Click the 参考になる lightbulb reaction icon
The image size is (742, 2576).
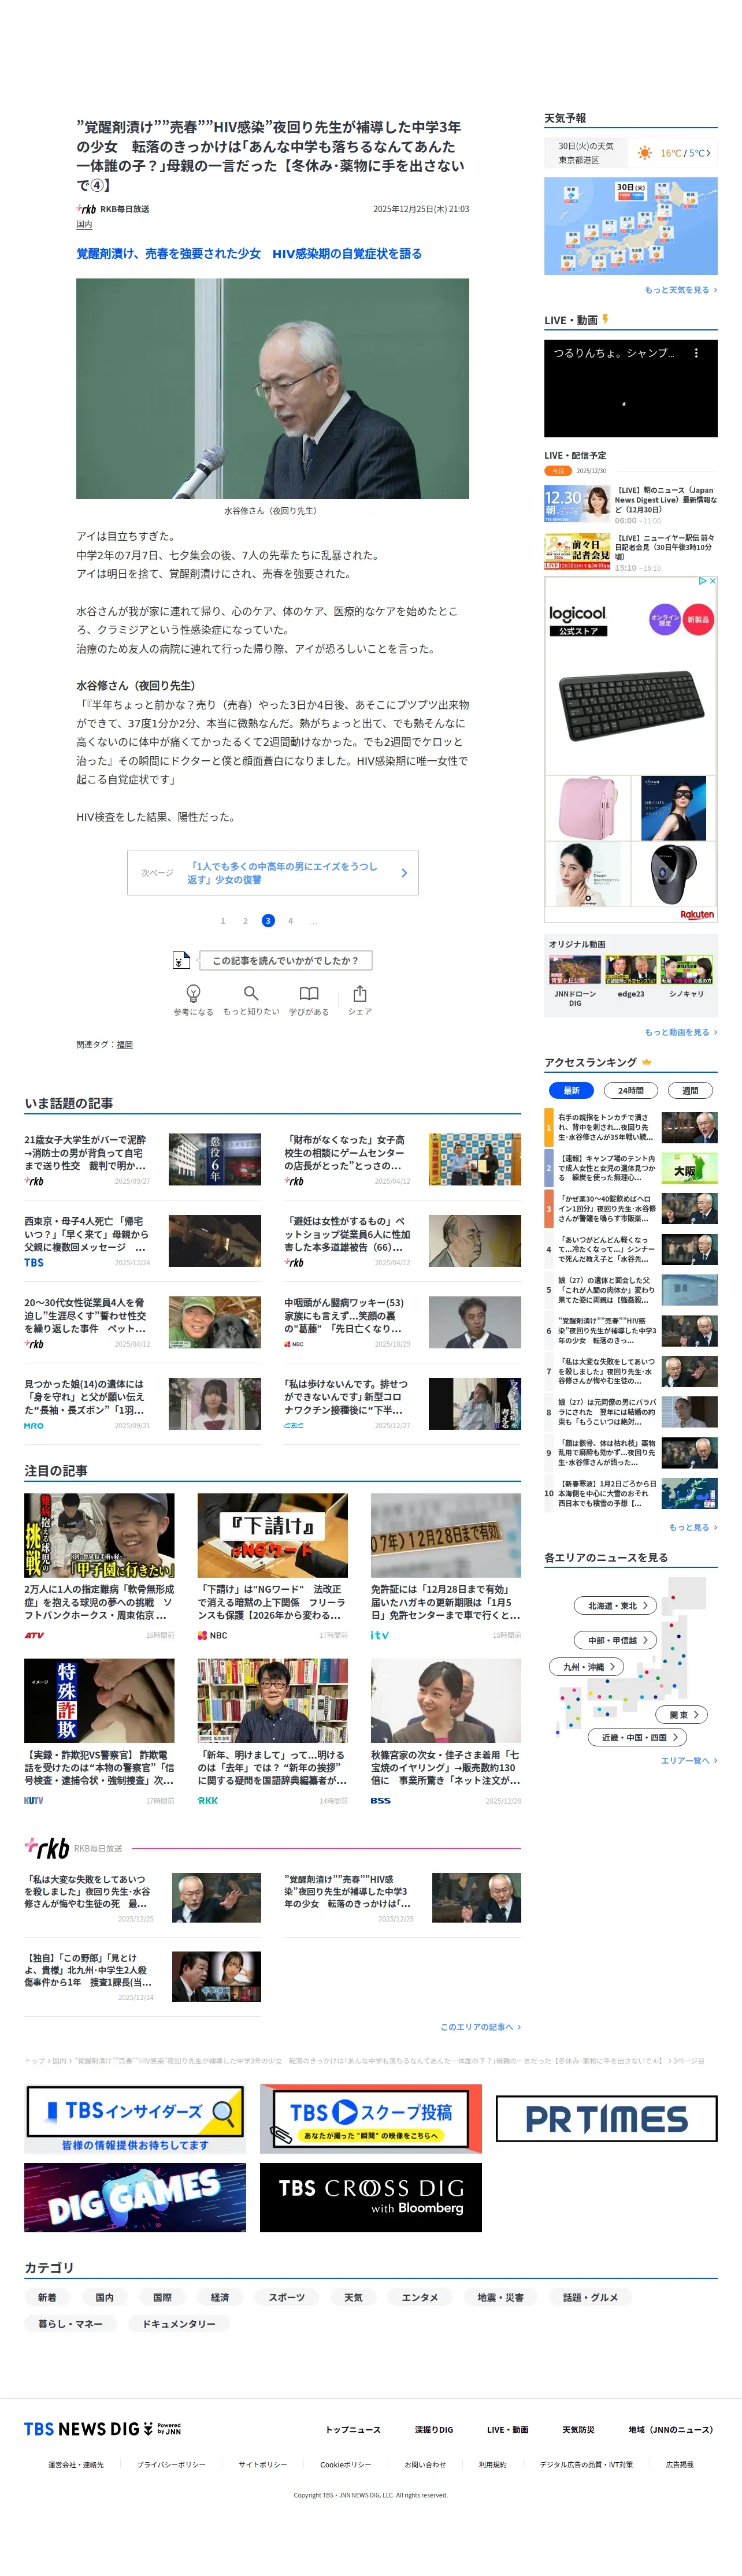[193, 993]
